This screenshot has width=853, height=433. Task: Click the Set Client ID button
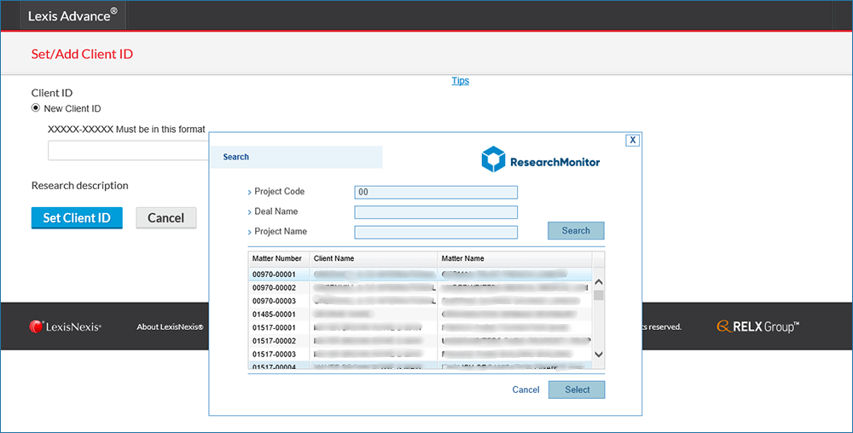(77, 218)
